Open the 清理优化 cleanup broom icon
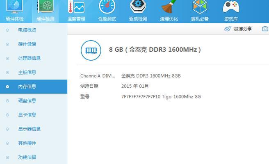The width and height of the screenshot is (269, 164). (x=169, y=7)
